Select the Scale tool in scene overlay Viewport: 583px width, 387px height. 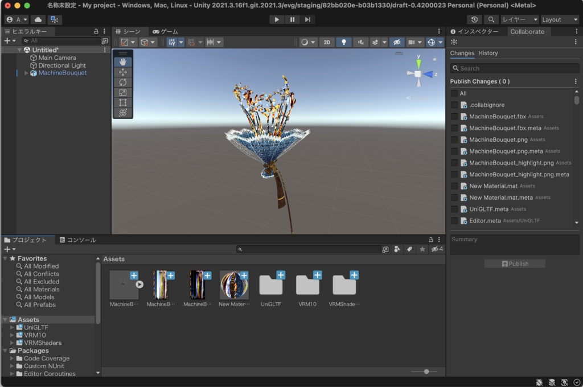pos(123,93)
